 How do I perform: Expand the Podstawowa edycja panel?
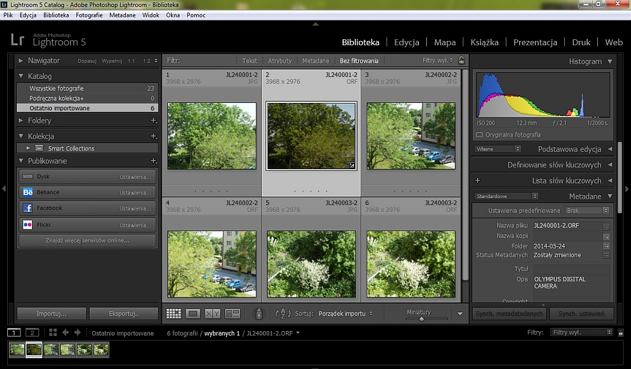[609, 149]
